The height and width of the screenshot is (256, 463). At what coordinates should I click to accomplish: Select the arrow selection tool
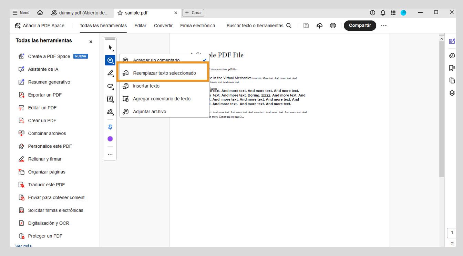[x=110, y=47]
